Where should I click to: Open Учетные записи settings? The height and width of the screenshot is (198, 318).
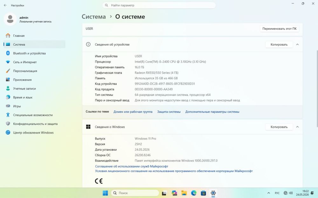click(34, 89)
